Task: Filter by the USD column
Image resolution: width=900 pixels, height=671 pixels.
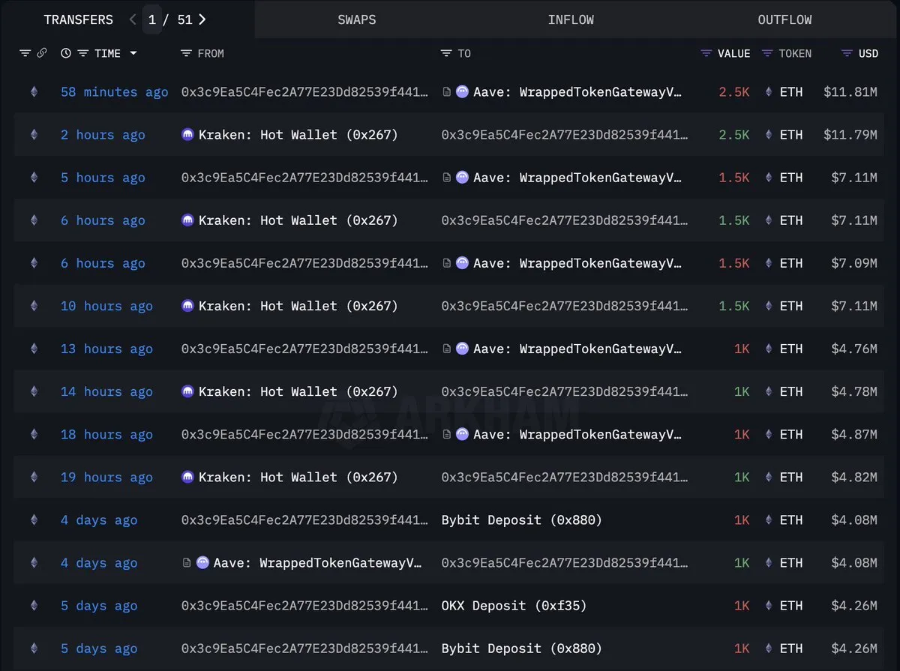Action: (847, 53)
